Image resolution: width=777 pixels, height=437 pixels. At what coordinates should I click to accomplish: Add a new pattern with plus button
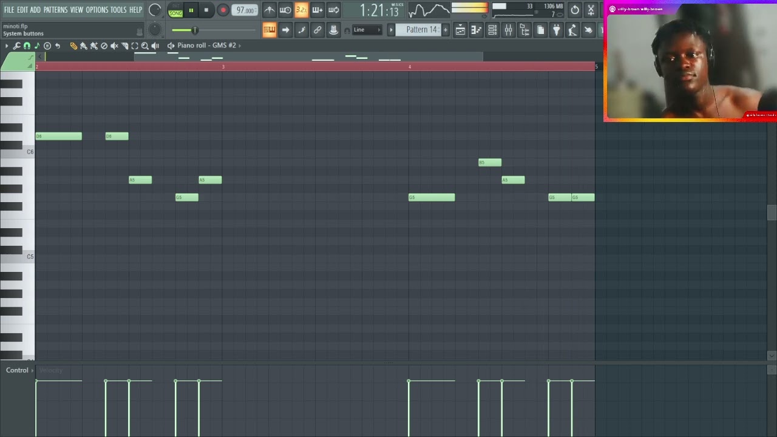point(445,30)
